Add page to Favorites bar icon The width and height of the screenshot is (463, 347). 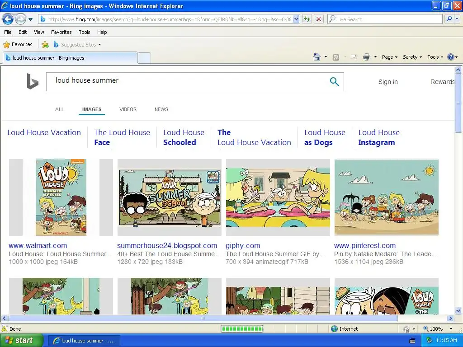click(45, 45)
